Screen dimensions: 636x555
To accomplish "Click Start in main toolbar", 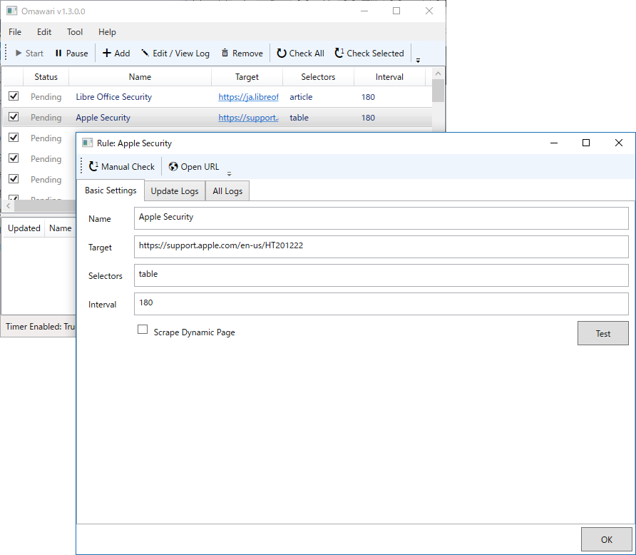I will [29, 54].
